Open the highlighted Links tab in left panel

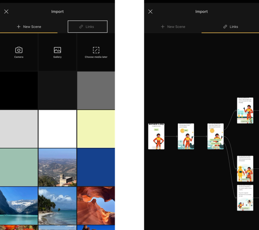(x=87, y=27)
